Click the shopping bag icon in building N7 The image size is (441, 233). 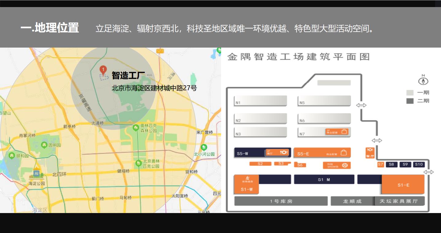coord(345,132)
